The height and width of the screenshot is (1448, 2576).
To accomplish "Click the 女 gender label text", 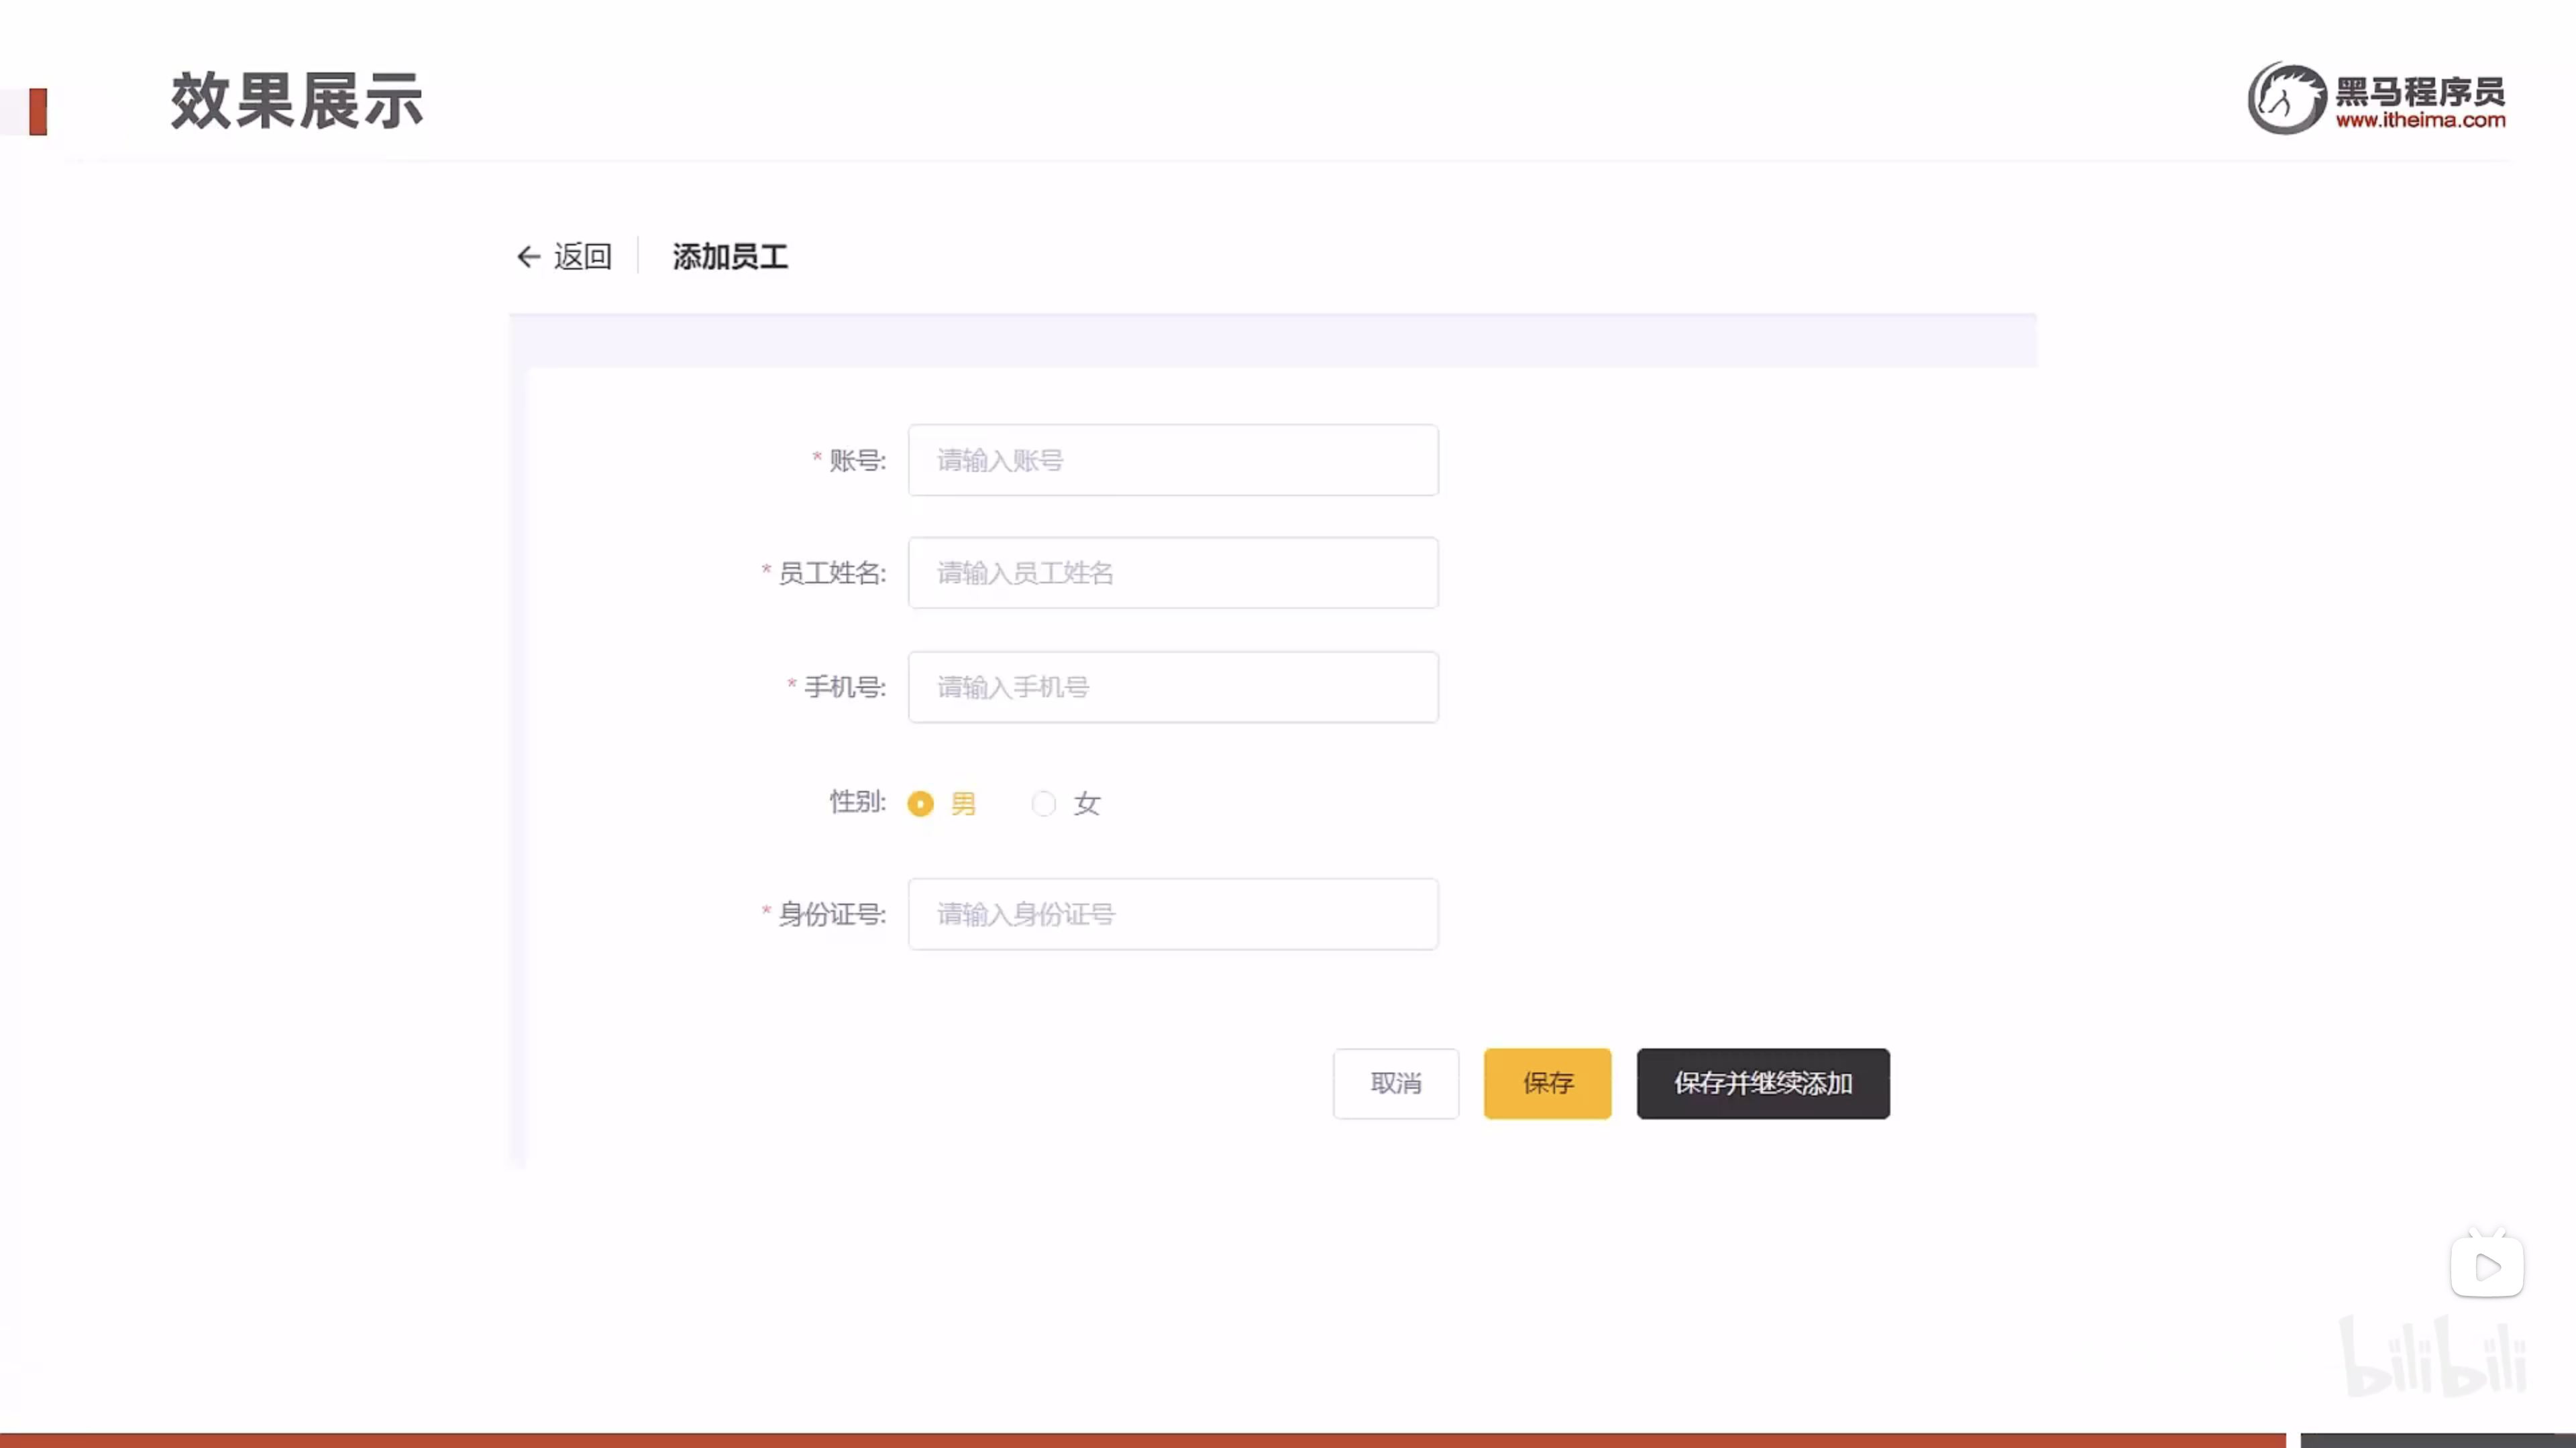I will [1086, 804].
